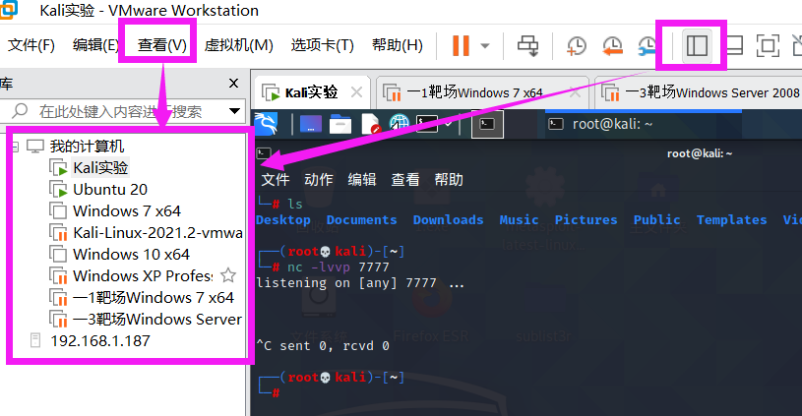Toggle favorite star for Windows XP Professional
Viewport: 802px width, 416px height.
pyautogui.click(x=228, y=276)
